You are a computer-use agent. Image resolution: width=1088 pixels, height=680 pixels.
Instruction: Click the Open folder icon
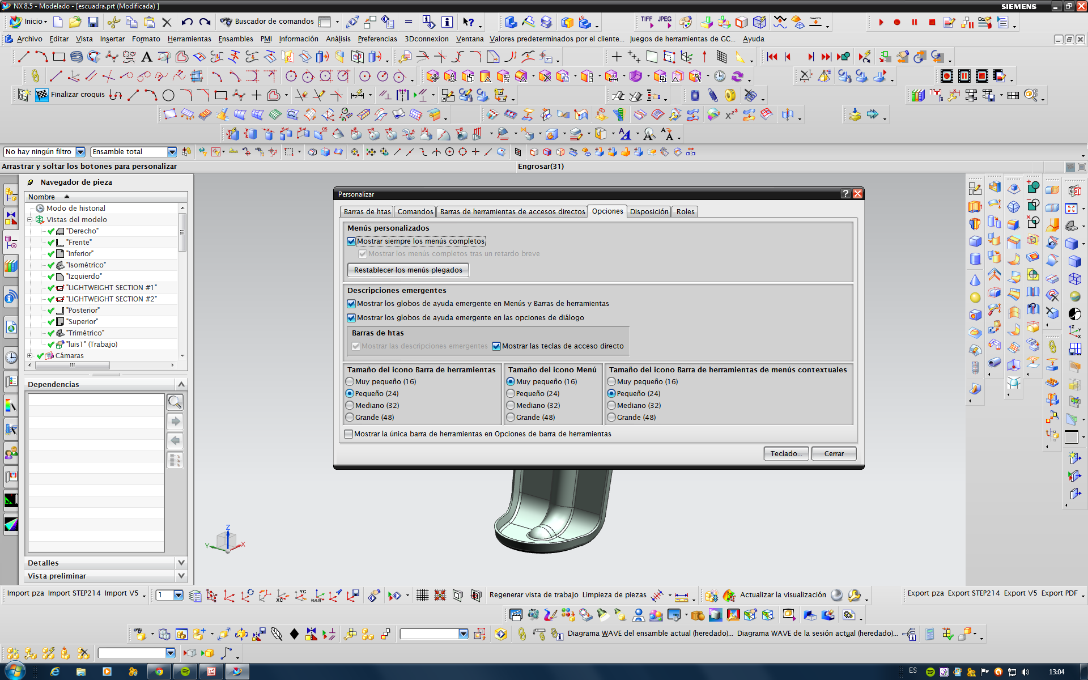click(x=75, y=22)
